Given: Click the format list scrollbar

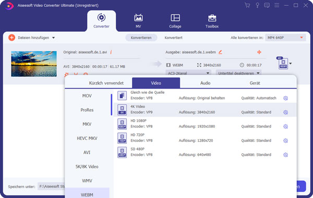Looking at the screenshot, I should 112,105.
